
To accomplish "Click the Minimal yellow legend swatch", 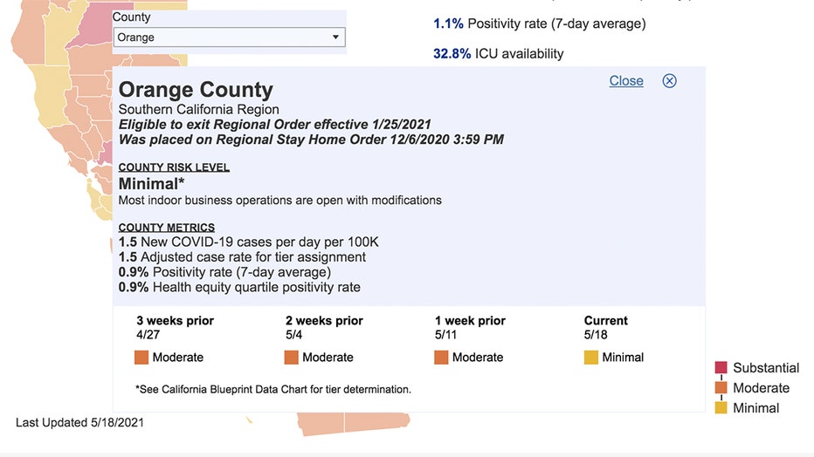I will (x=721, y=408).
